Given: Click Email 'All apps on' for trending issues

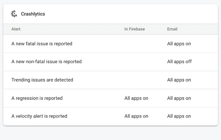Looking at the screenshot, I should [179, 80].
